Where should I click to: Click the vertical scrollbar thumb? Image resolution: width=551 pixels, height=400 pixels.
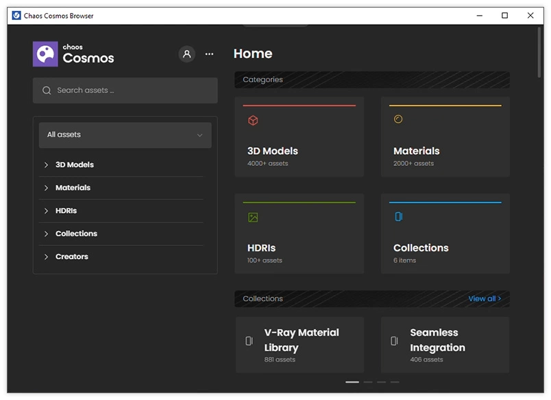click(x=539, y=53)
